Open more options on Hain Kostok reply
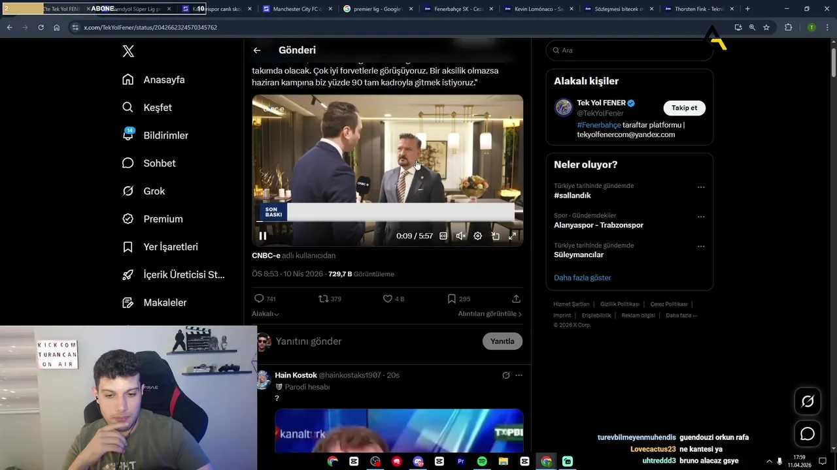The height and width of the screenshot is (470, 837). coord(519,375)
